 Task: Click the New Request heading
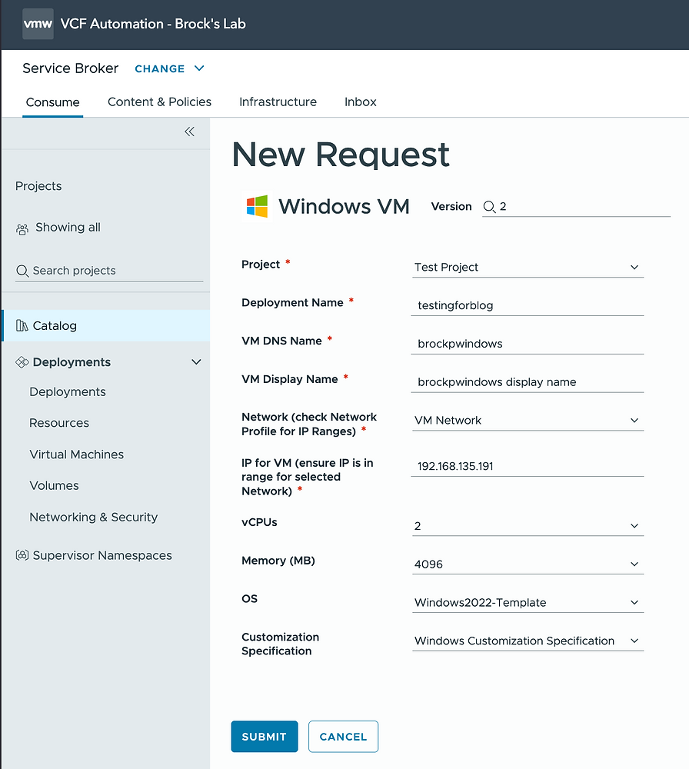pyautogui.click(x=341, y=154)
